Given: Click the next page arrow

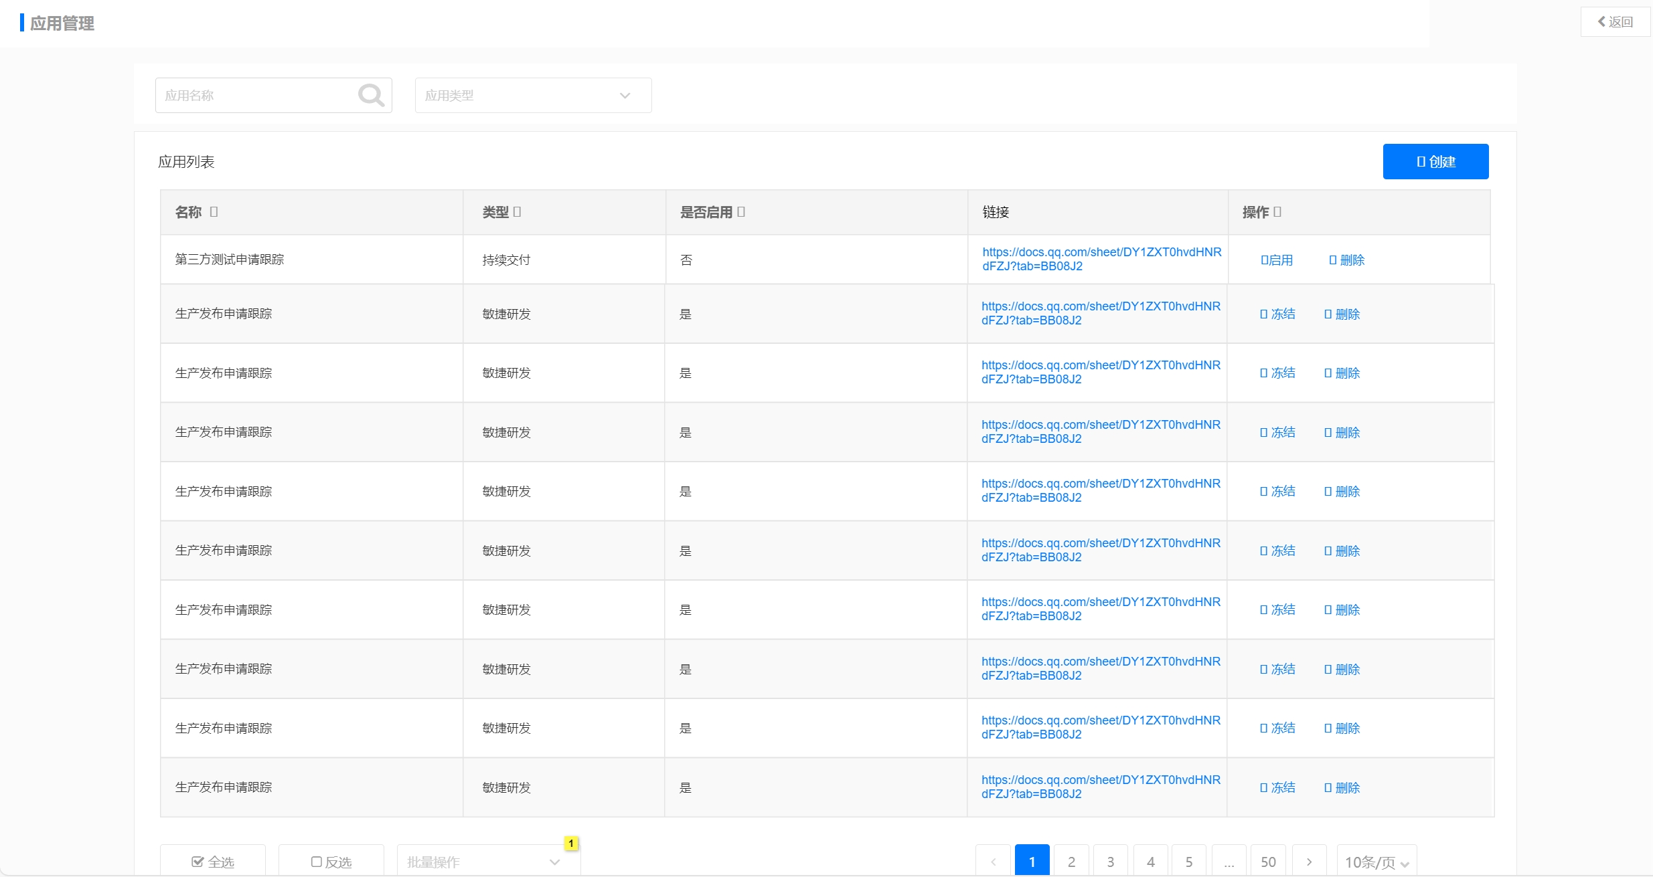Looking at the screenshot, I should 1309,862.
